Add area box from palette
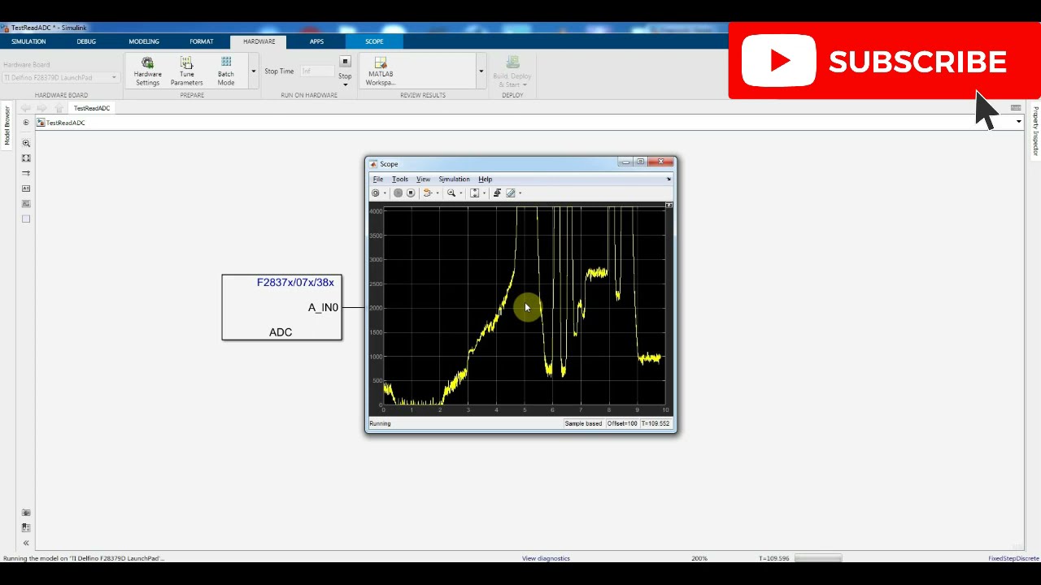The image size is (1041, 585). coord(26,219)
